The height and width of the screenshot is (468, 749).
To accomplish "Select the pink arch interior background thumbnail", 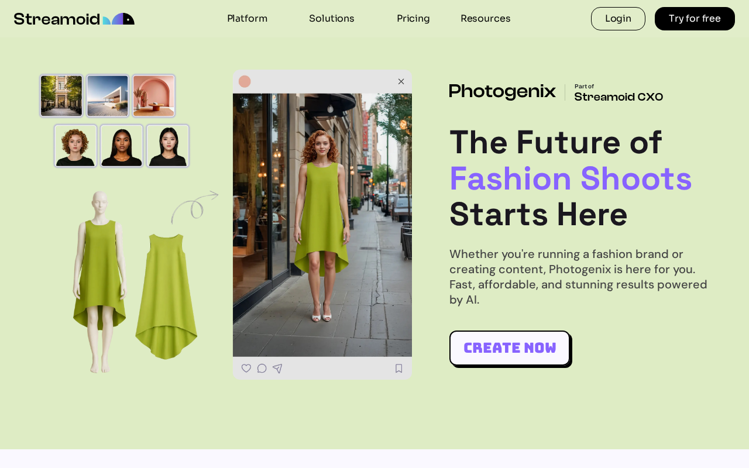I will (x=154, y=96).
